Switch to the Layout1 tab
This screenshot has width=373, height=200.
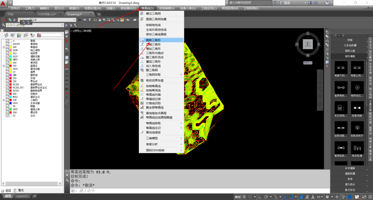click(22, 196)
